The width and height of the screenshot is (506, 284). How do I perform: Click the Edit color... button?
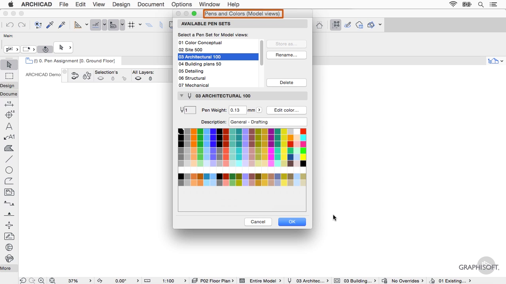pos(286,110)
